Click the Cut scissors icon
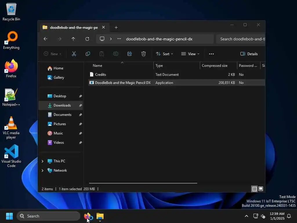The image size is (297, 223). point(74,54)
